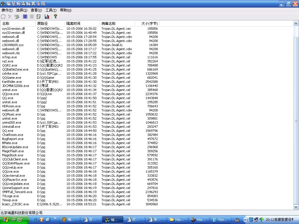Click the title bar application icon

coord(3,3)
